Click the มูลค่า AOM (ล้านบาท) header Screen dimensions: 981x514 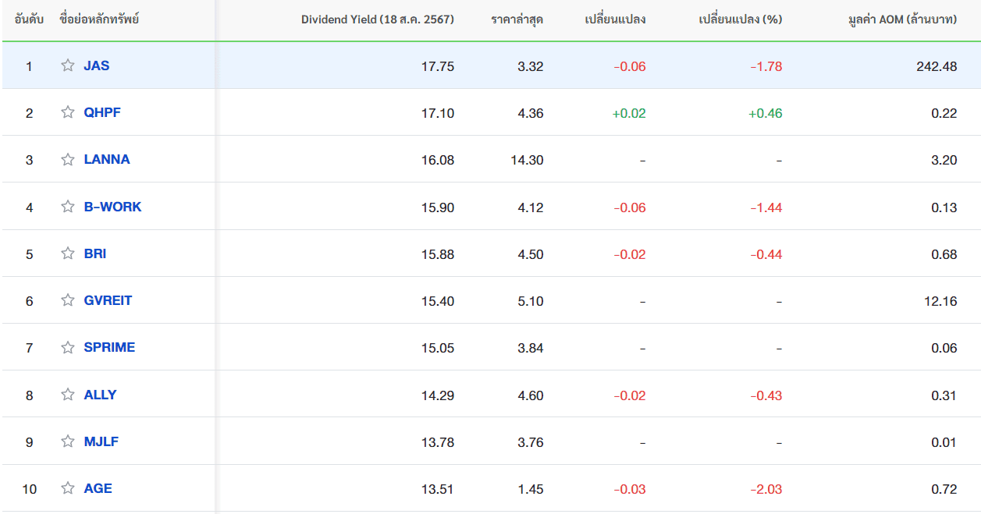pyautogui.click(x=903, y=19)
